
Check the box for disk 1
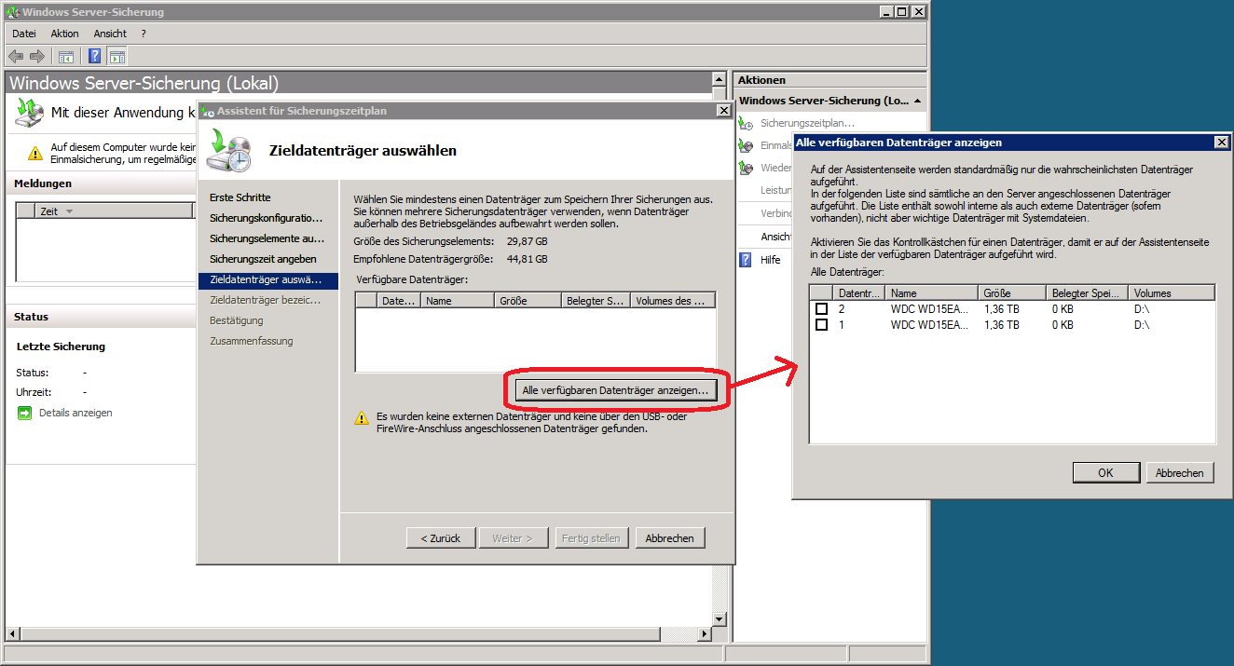tap(821, 325)
